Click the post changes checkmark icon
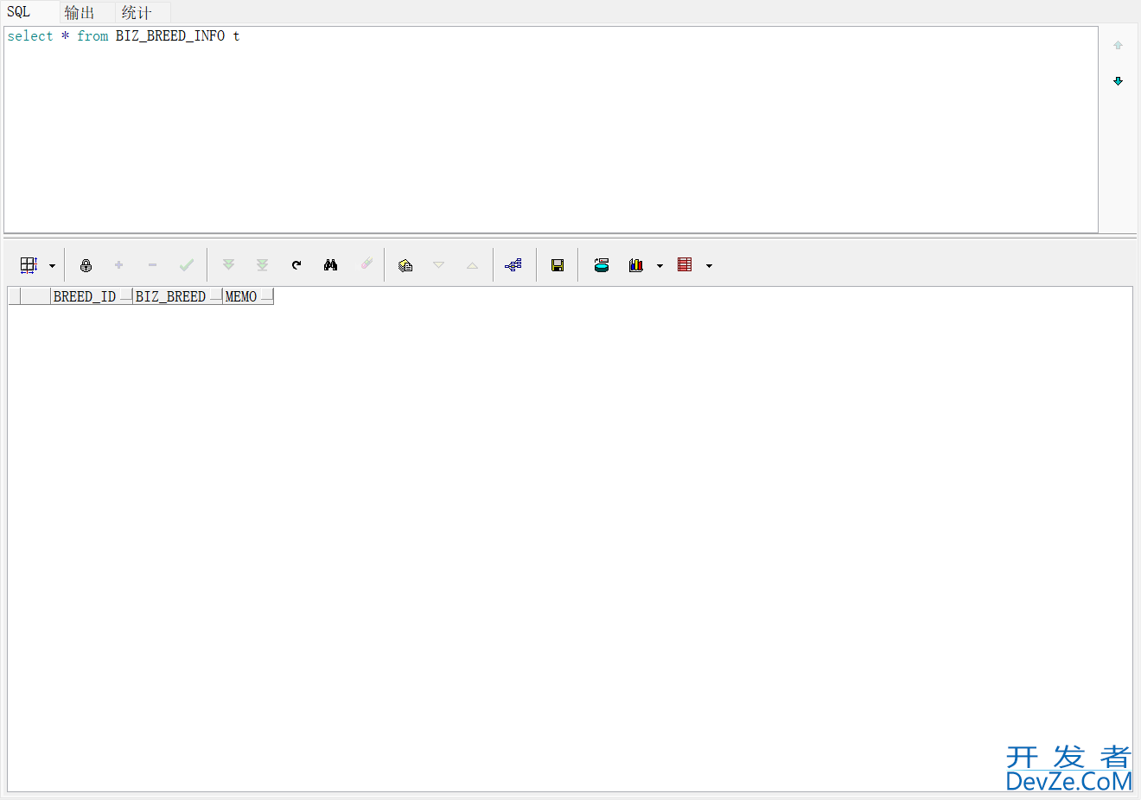Screen dimensions: 1141x800 [x=187, y=265]
